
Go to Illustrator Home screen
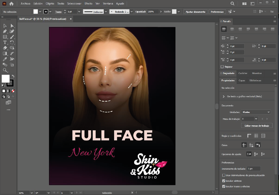point(11,3)
